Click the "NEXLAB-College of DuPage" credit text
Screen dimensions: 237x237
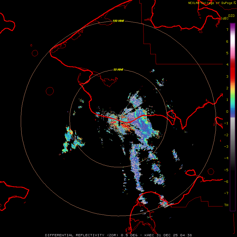(210, 3)
